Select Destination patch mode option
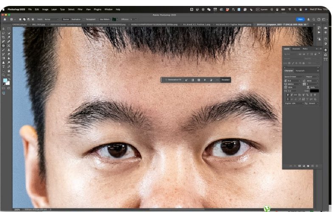Image resolution: width=334 pixels, height=212 pixels. (x=77, y=19)
